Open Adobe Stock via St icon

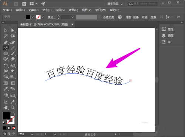click(24, 4)
